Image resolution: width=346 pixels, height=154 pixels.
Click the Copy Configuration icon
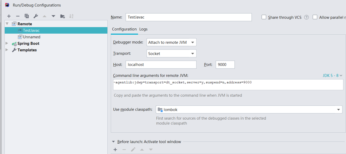[x=27, y=16]
